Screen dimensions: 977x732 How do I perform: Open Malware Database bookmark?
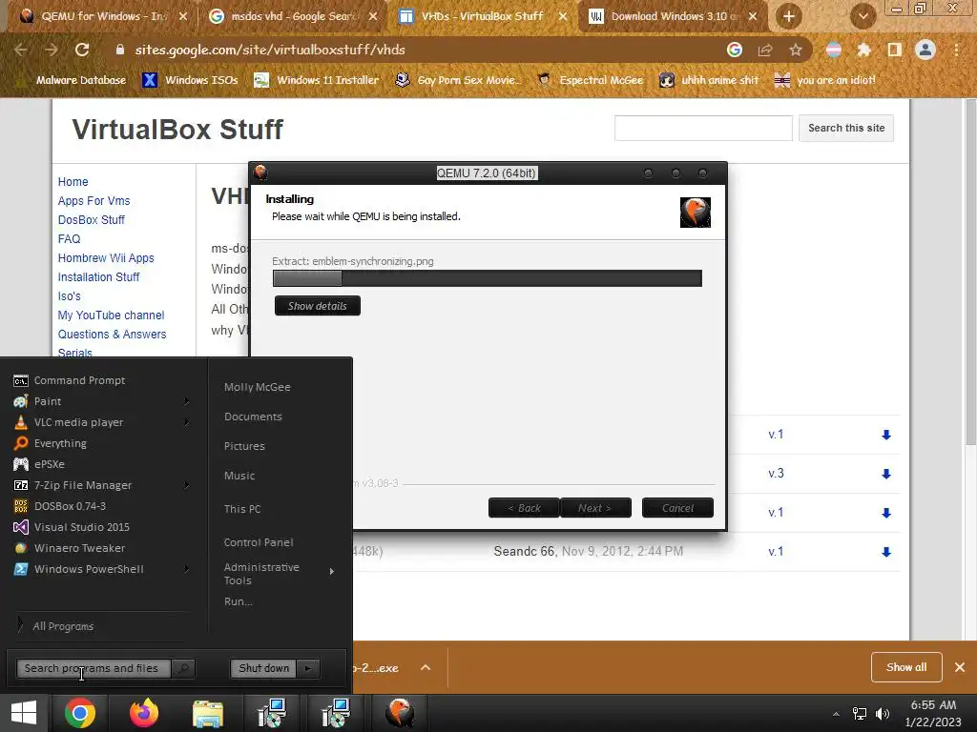click(x=71, y=80)
